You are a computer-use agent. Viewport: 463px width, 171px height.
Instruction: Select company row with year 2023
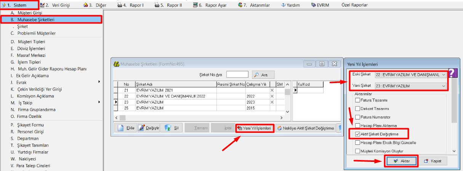[x=199, y=102]
